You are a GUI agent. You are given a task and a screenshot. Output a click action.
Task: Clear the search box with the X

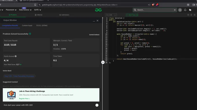[x=175, y=10]
